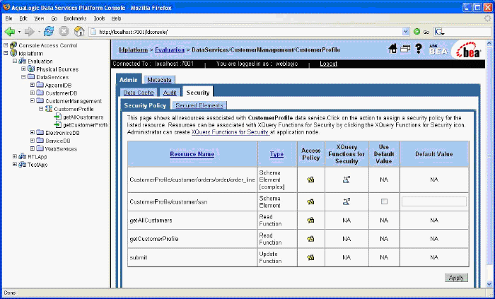Click the ldplatform breadcrumb link
Screen dimensions: 495x299
pyautogui.click(x=133, y=49)
